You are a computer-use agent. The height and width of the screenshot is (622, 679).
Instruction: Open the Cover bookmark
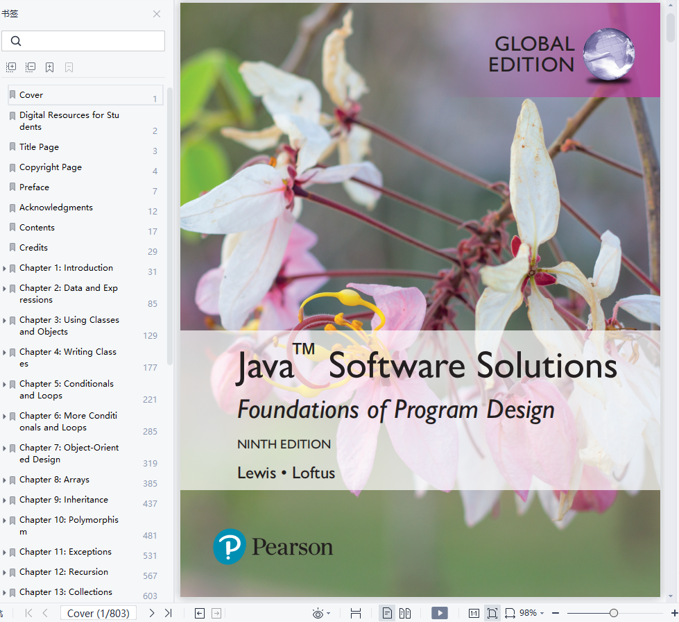point(85,95)
